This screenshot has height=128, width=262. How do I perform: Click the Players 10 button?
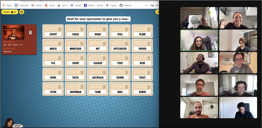(10, 12)
